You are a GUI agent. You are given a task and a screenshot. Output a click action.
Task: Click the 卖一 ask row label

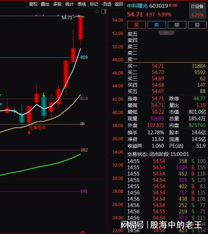tap(132, 59)
